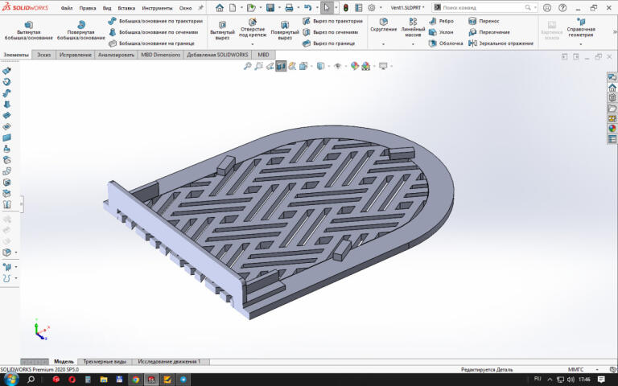Image resolution: width=618 pixels, height=386 pixels.
Task: Expand dropdown arrow under Линейный массив
Action: tap(413, 44)
